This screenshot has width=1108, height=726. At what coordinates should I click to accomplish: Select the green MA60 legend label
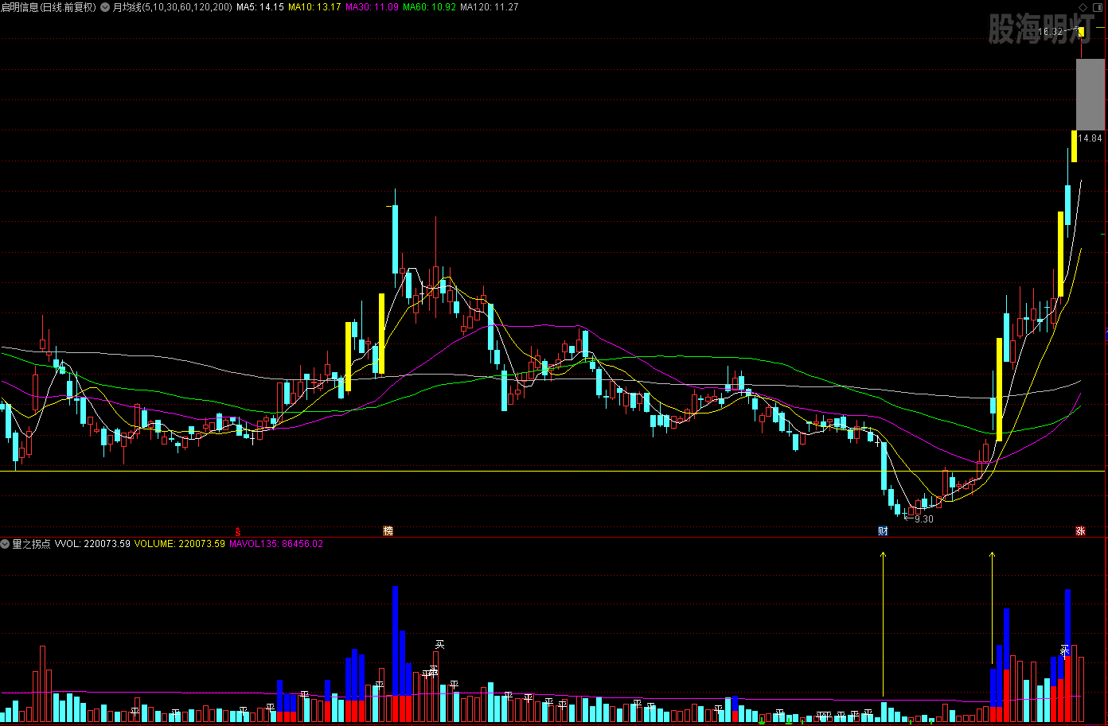tap(429, 7)
